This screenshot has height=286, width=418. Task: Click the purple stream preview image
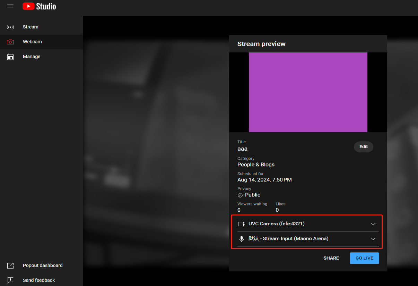308,92
